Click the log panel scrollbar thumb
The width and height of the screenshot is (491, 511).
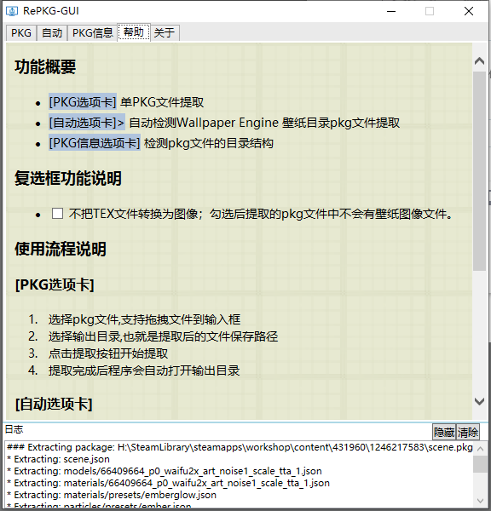click(x=480, y=464)
